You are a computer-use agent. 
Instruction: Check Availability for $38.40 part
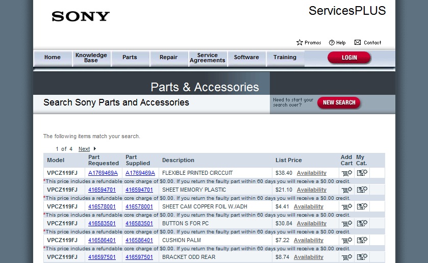[x=312, y=173]
